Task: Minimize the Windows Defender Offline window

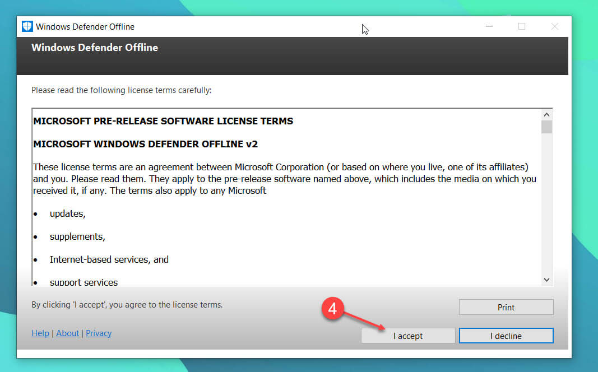Action: click(489, 26)
